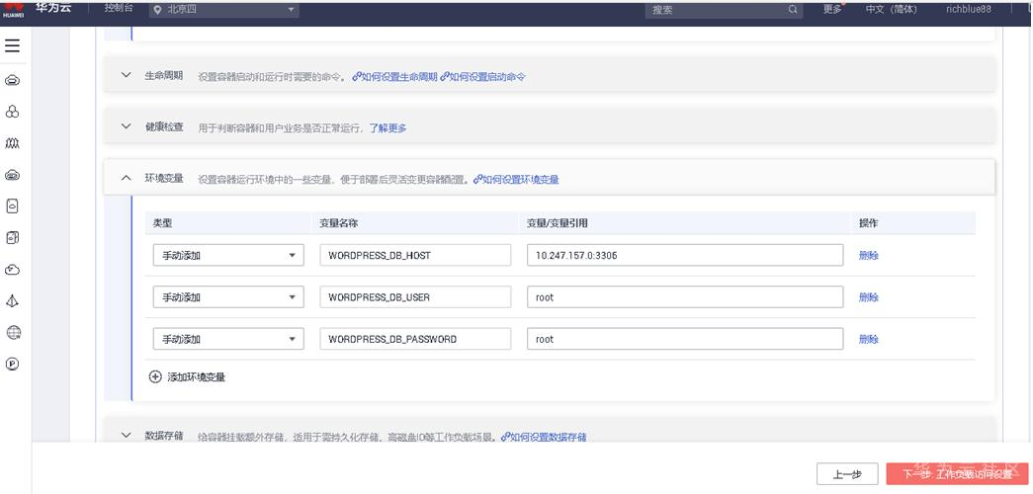Click the 下一步 工作负载访问设置 button
The image size is (1033, 494).
[957, 474]
